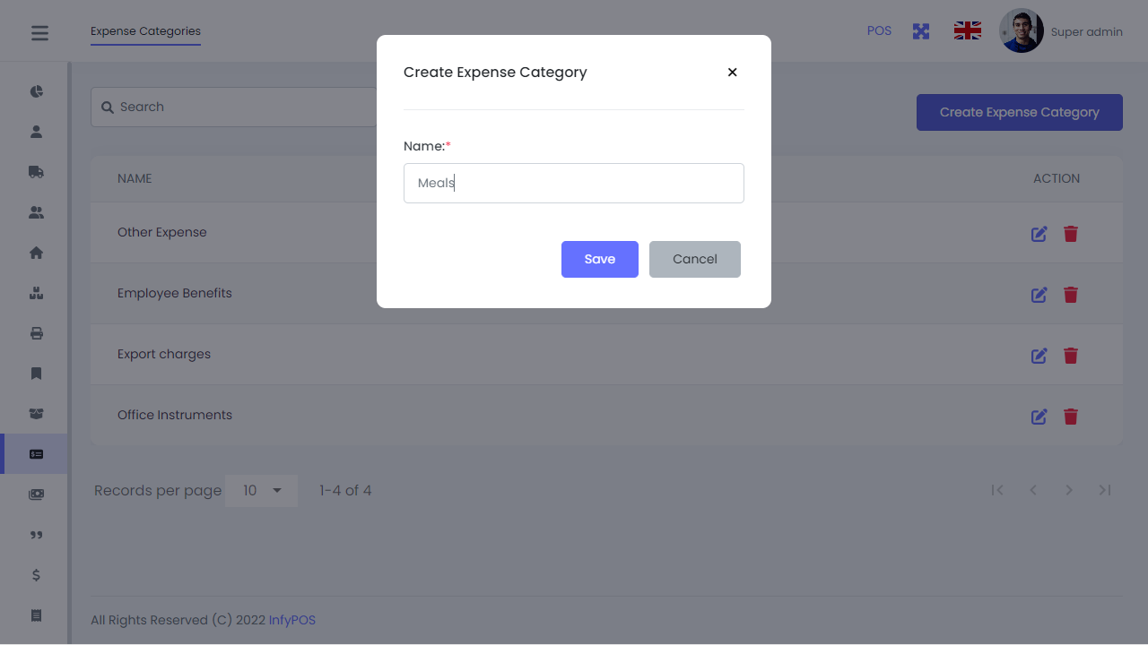Click the Users group icon in sidebar
This screenshot has height=645, width=1148.
coord(36,211)
